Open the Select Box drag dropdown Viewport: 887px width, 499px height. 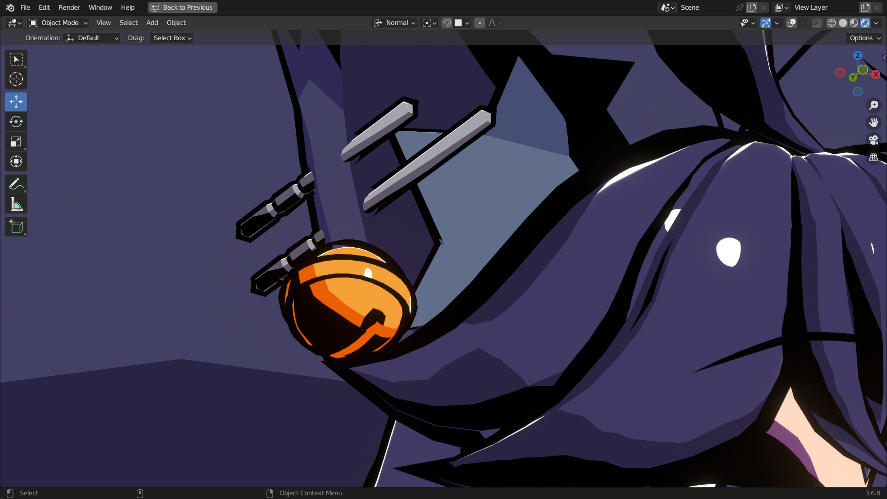(172, 38)
